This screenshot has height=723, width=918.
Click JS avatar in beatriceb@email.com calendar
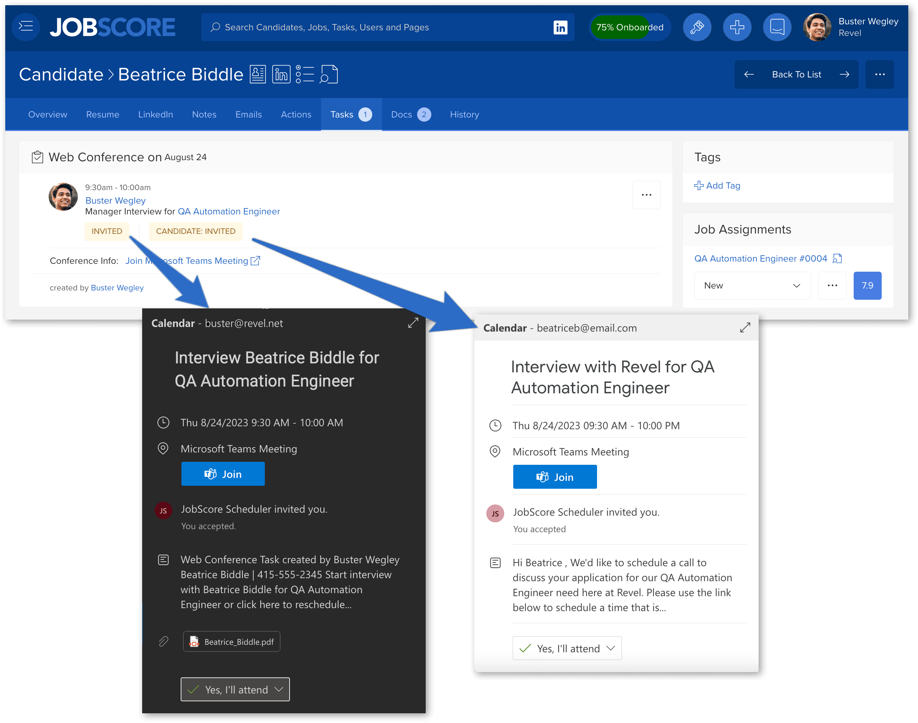tap(495, 514)
